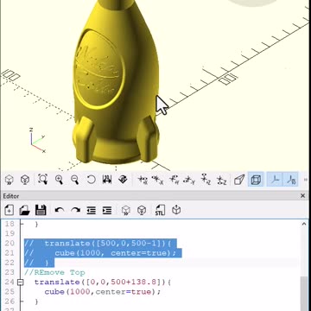
Task: Click the Render icon in viewer toolbar
Action: [25, 180]
